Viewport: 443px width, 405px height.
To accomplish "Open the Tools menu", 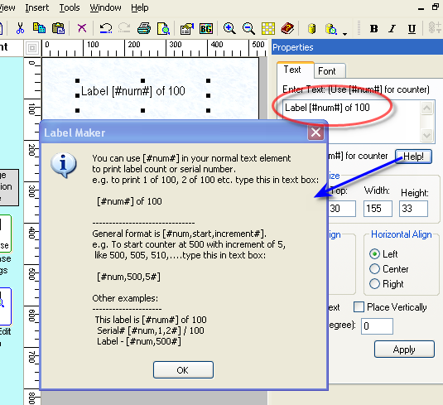I will pos(70,7).
